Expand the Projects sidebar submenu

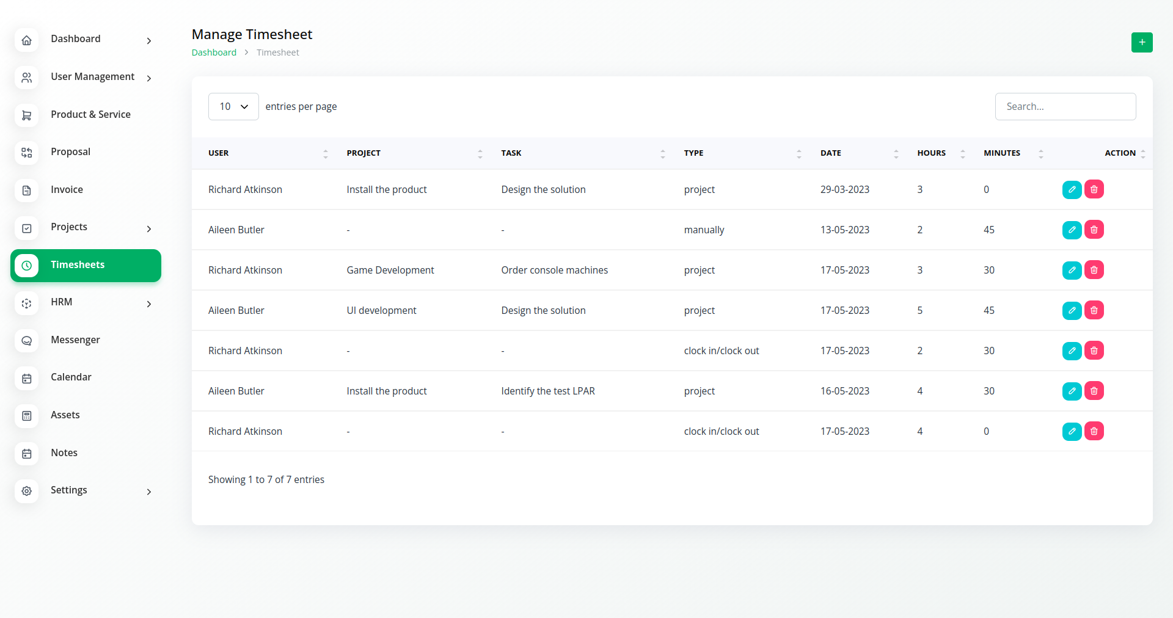coord(148,228)
